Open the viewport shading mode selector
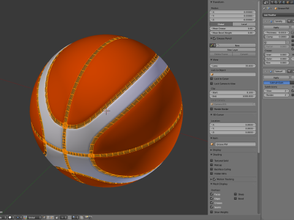Image resolution: width=294 pixels, height=220 pixels. (11, 218)
